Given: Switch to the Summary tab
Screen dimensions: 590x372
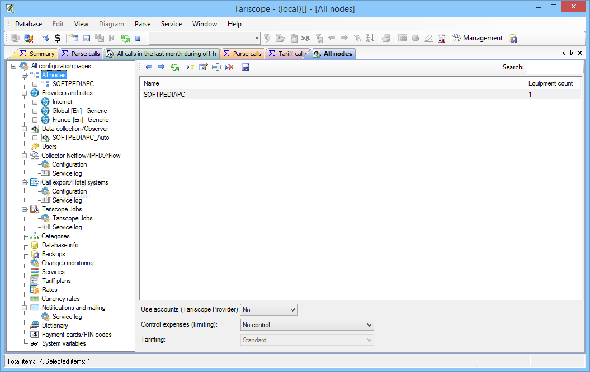Looking at the screenshot, I should pos(37,54).
